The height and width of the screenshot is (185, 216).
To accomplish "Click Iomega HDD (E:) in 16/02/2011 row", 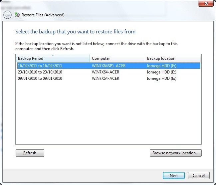I will 162,66.
